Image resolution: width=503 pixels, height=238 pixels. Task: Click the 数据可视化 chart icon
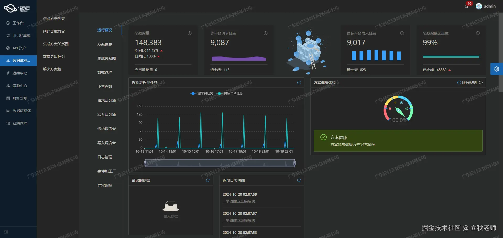8,111
